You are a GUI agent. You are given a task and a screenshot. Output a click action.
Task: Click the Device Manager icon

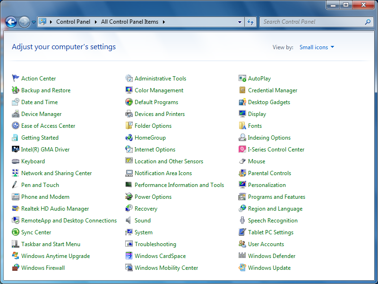point(16,114)
